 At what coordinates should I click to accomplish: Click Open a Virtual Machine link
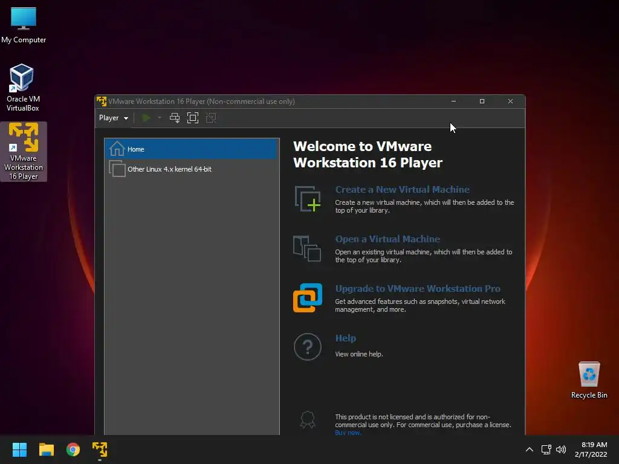click(x=387, y=239)
